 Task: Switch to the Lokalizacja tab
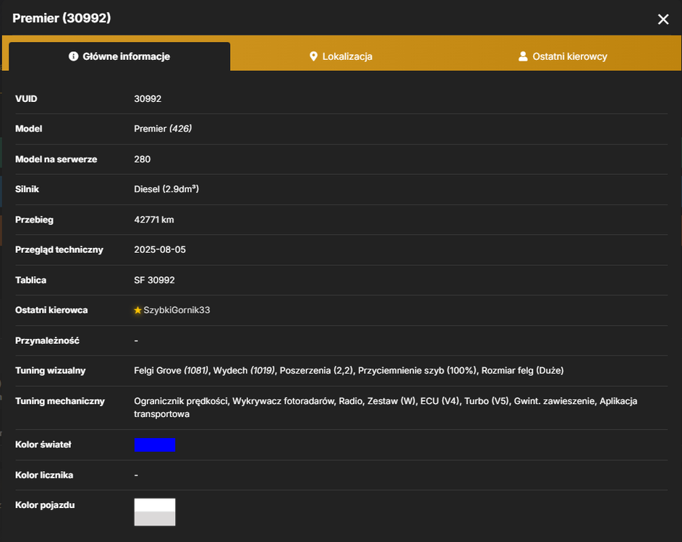[x=341, y=56]
